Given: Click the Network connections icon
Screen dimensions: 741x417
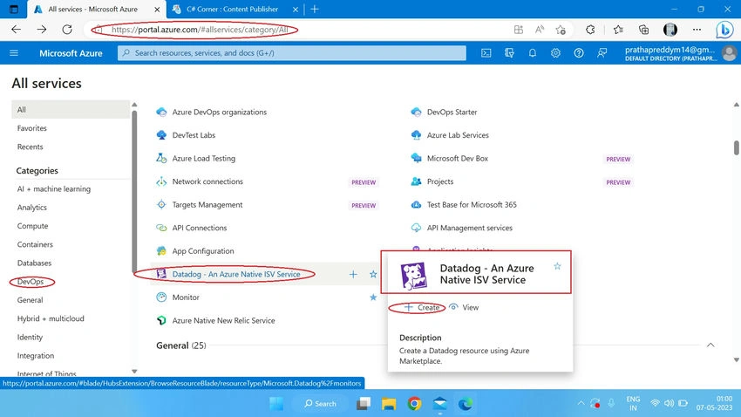Looking at the screenshot, I should tap(161, 181).
